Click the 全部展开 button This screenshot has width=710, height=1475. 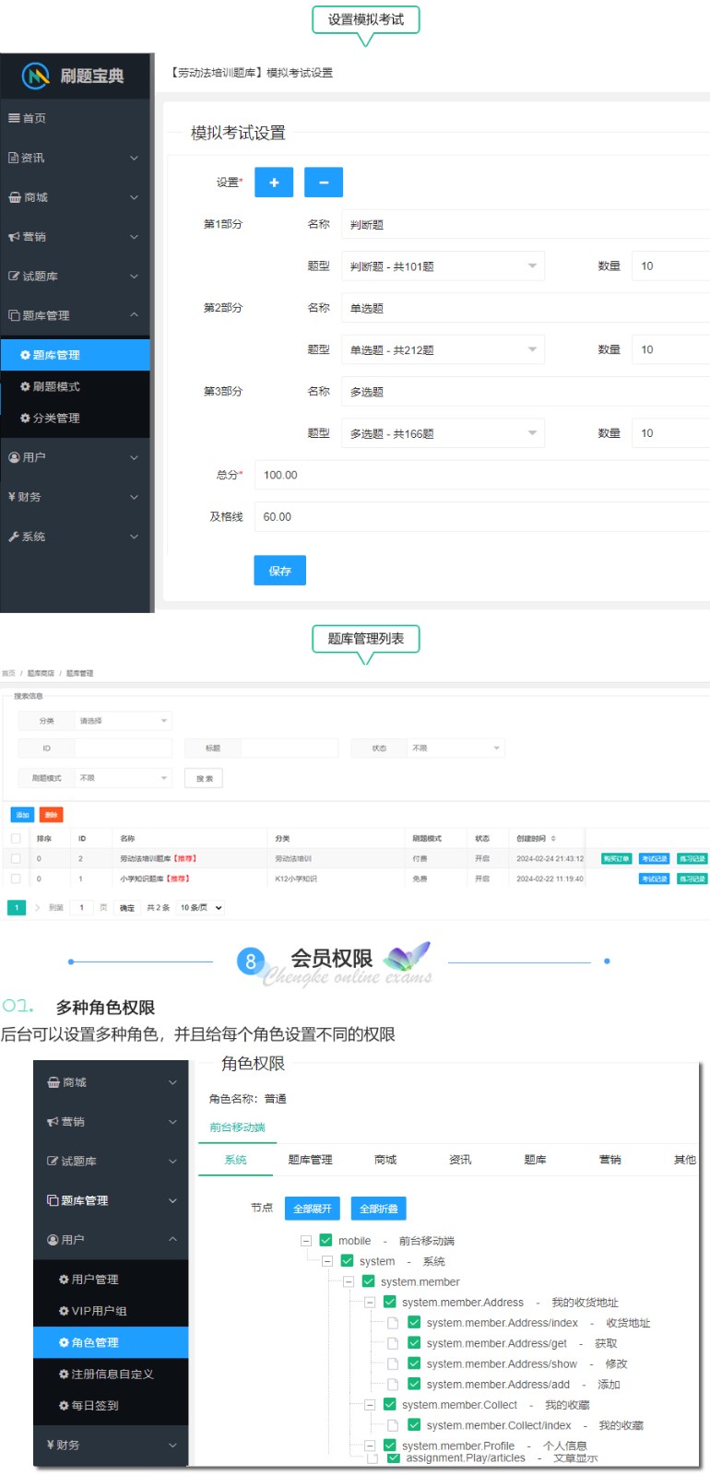pos(313,1209)
